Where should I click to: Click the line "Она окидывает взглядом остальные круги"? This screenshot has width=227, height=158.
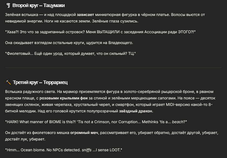click(69, 43)
